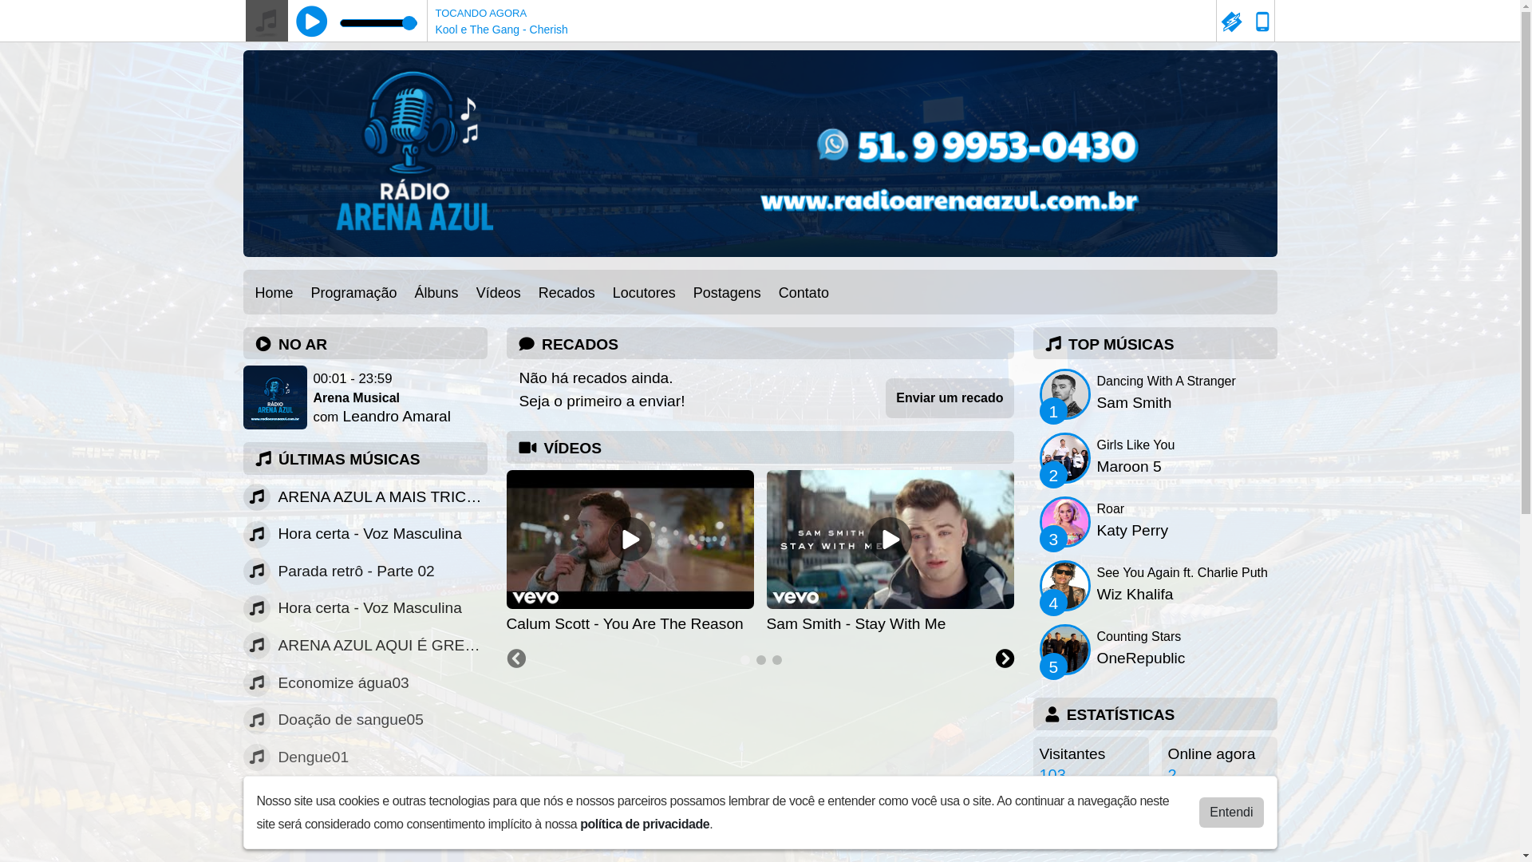Select the Leandro Amaral host name
1532x862 pixels.
pos(397,417)
